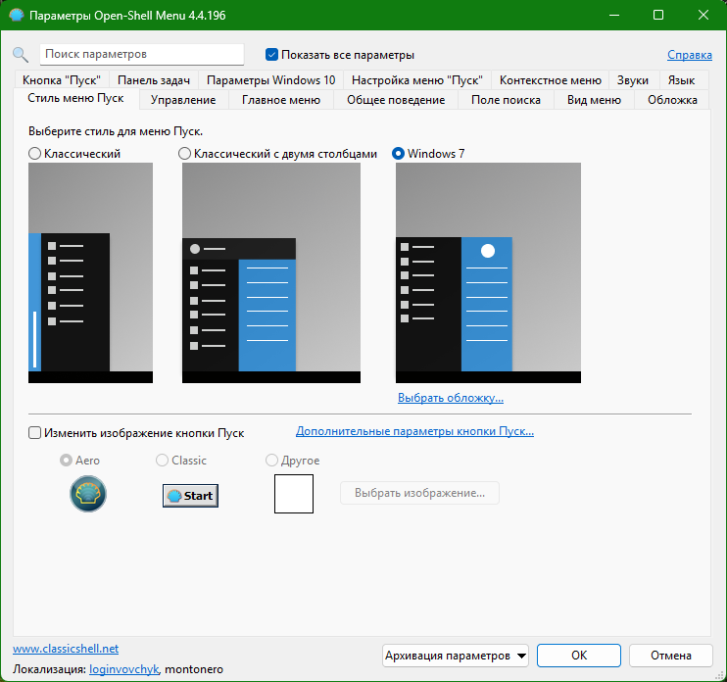This screenshot has height=682, width=727.
Task: Open the "Звуки" tab
Action: point(633,80)
